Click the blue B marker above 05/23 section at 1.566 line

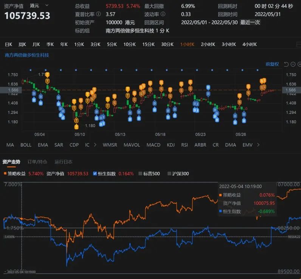208,87
